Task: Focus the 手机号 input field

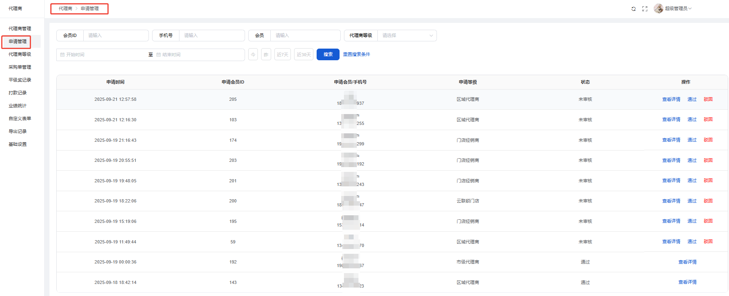Action: [212, 35]
